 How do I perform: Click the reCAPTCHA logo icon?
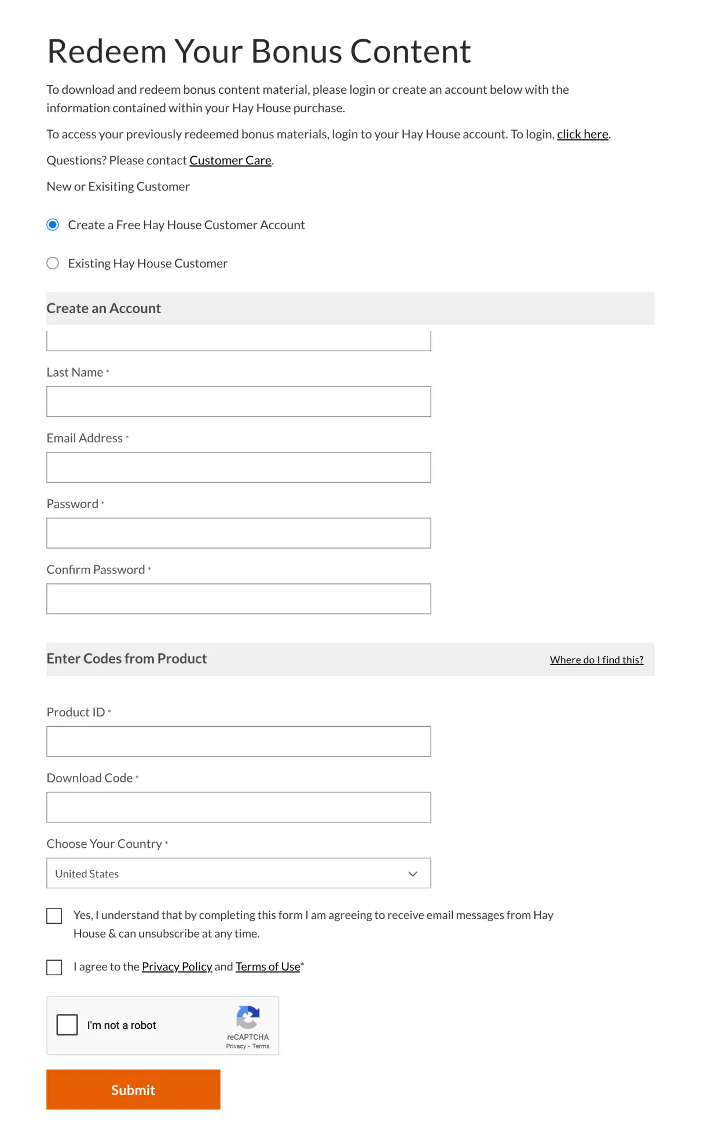coord(248,1018)
